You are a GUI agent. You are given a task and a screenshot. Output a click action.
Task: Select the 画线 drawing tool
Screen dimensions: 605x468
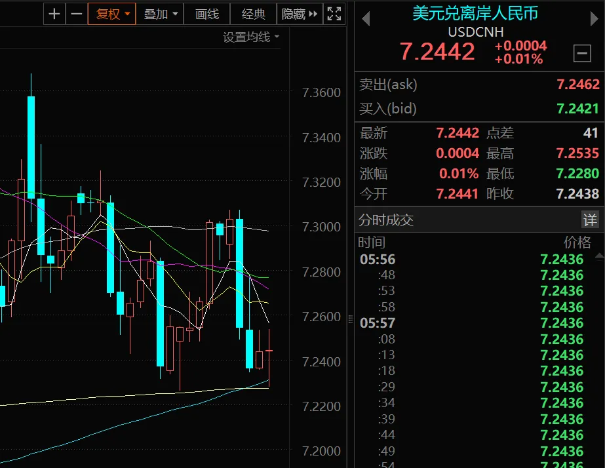pyautogui.click(x=207, y=14)
